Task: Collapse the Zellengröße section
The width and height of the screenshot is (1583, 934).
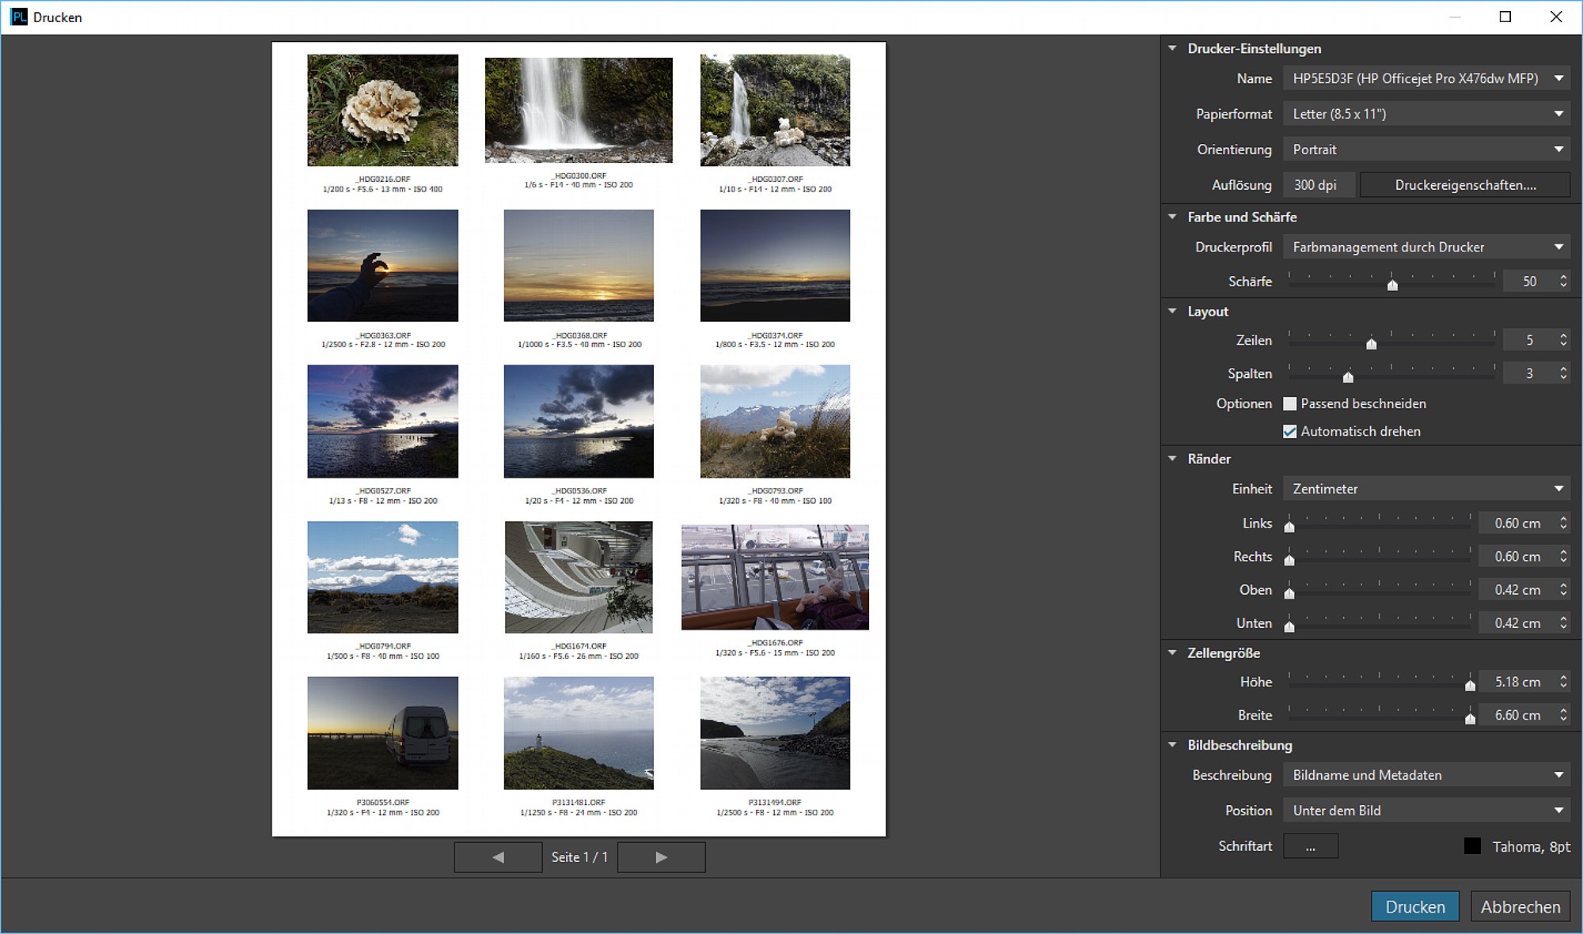Action: pyautogui.click(x=1172, y=653)
